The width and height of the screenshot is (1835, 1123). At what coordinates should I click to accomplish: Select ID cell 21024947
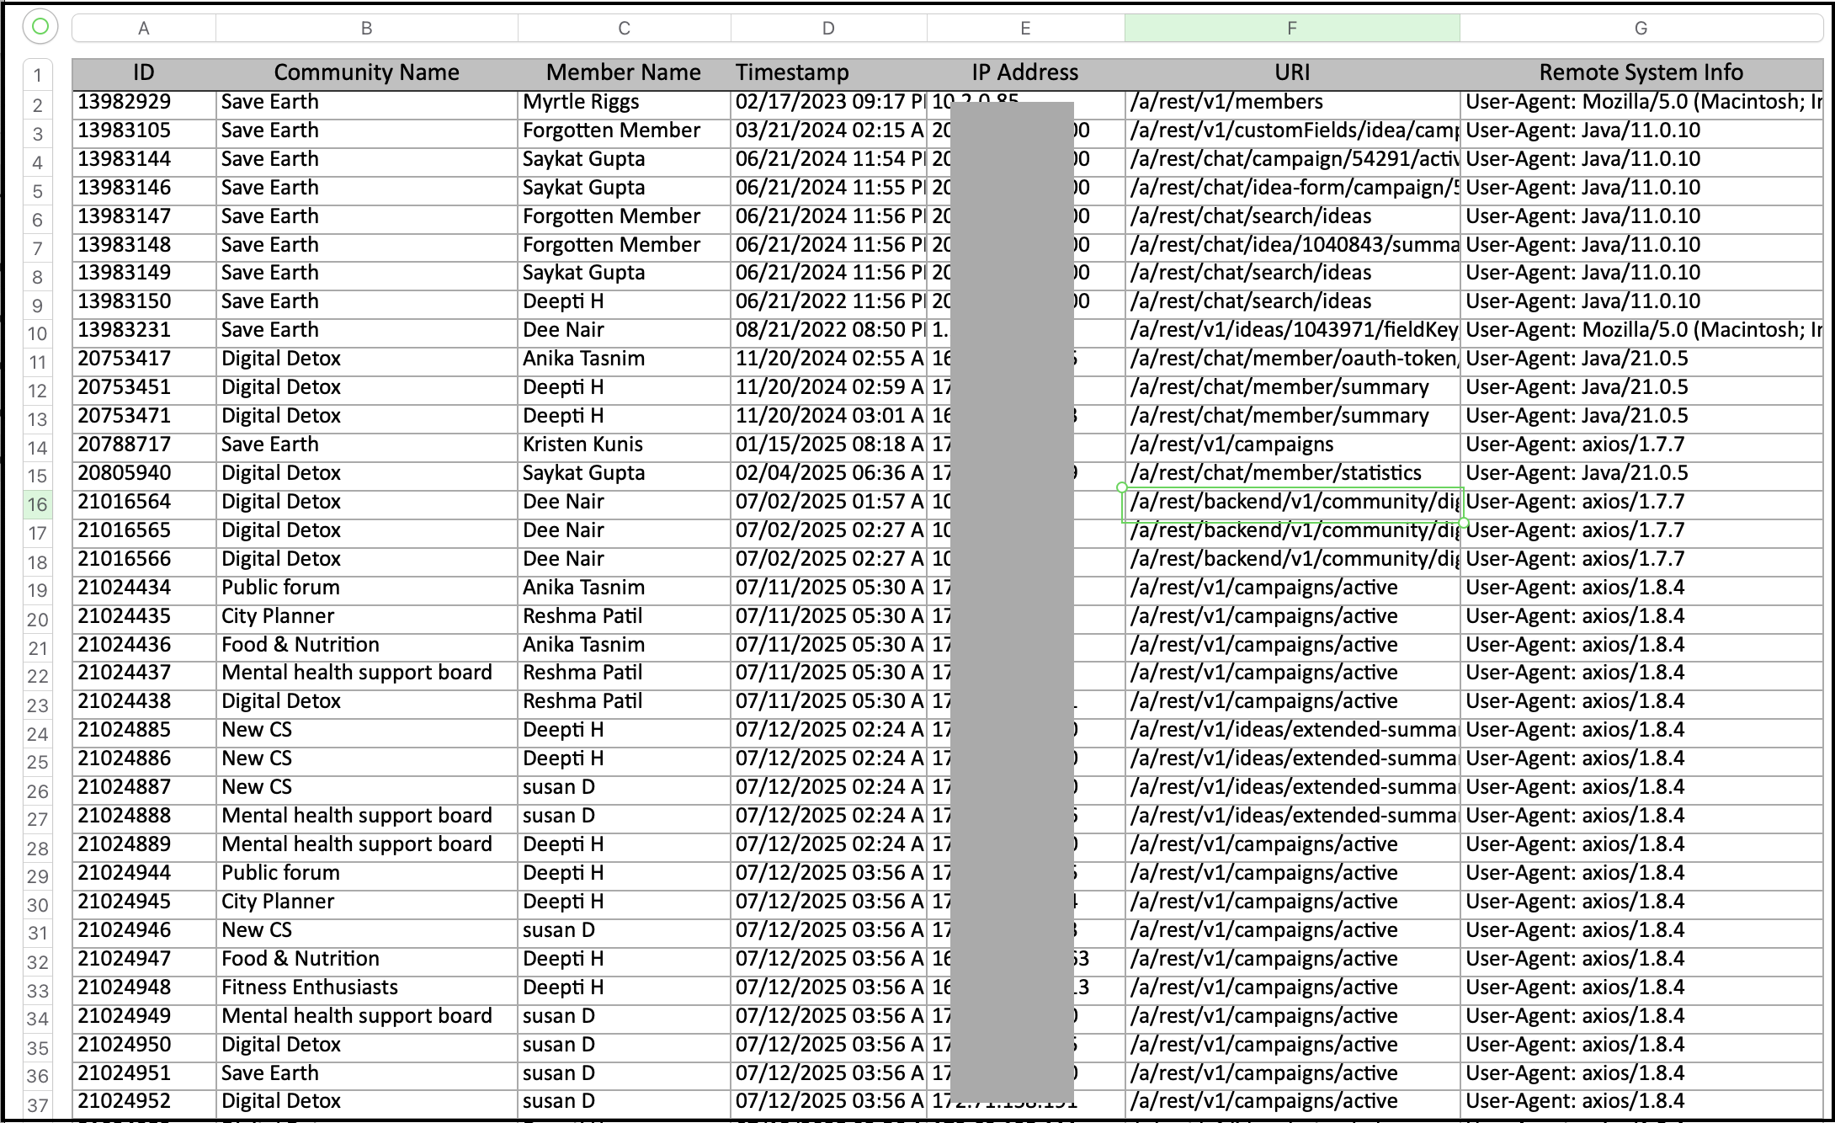click(x=144, y=960)
